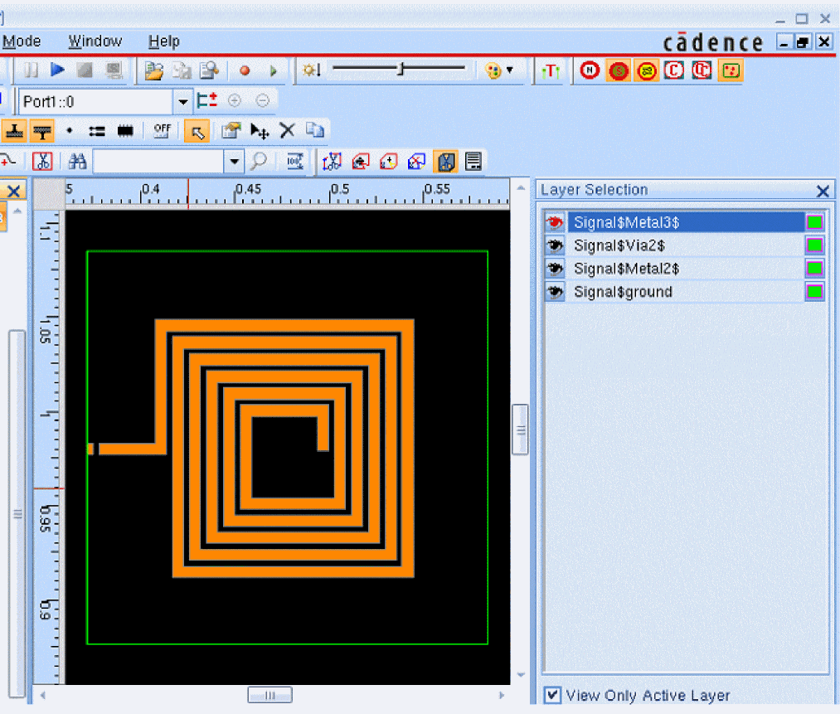The image size is (840, 714).
Task: Click the horizontal scrollbar thumb below canvas
Action: tap(270, 695)
